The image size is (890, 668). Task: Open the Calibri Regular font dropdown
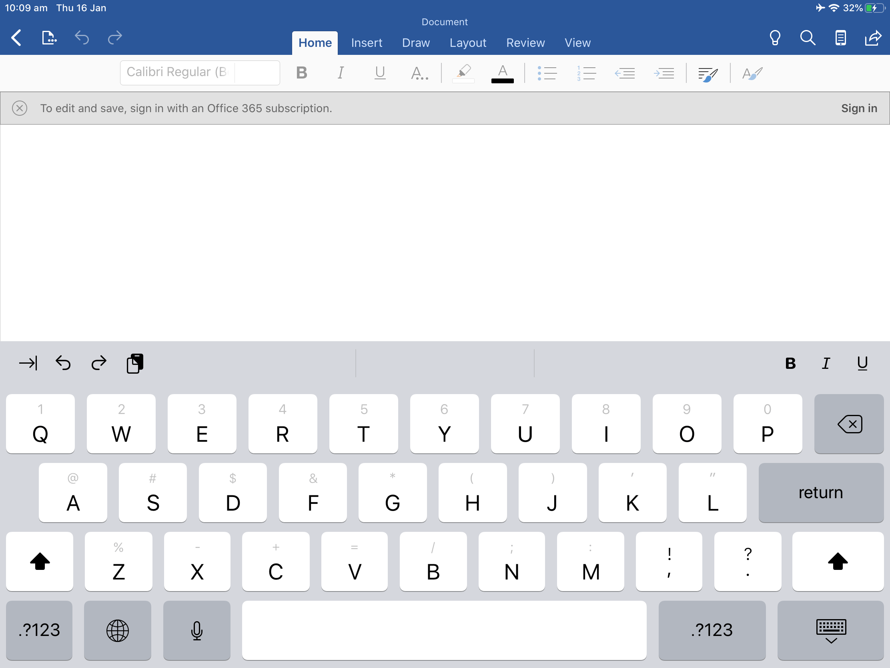(x=177, y=72)
